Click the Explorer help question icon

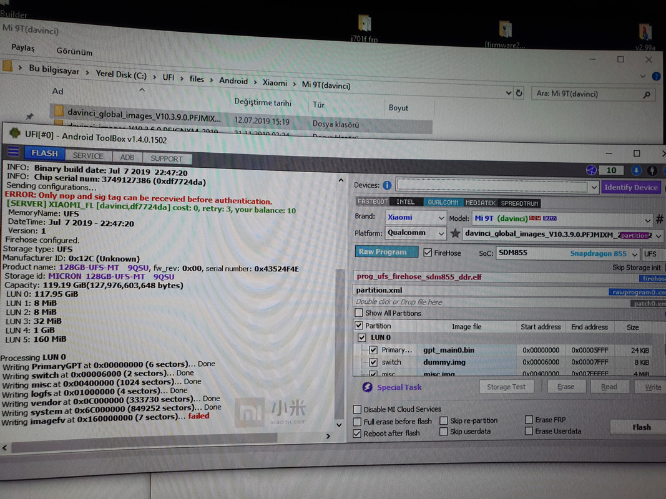(656, 76)
